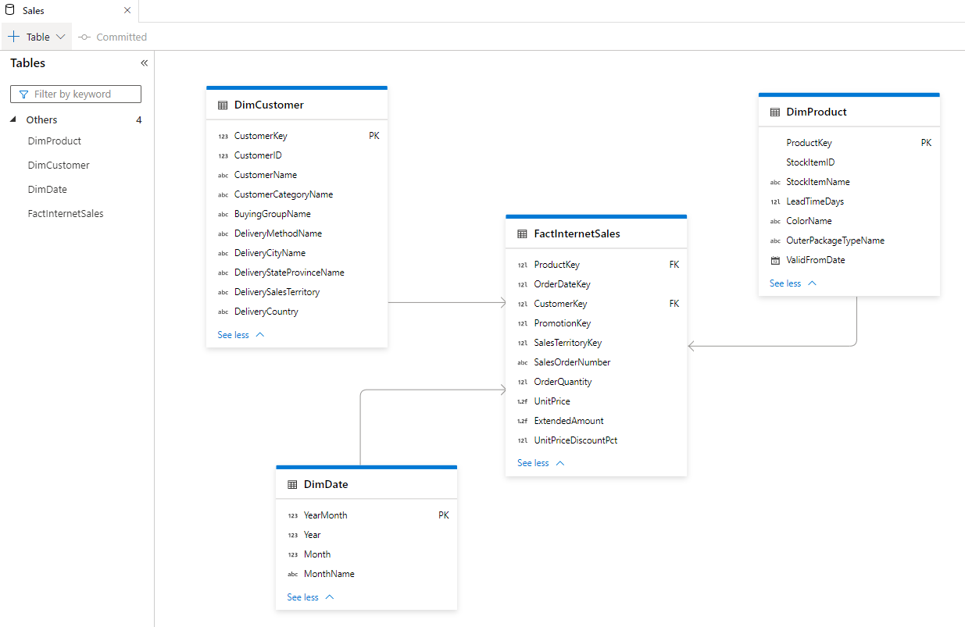Open the Table dropdown arrow in the toolbar
This screenshot has height=627, width=965.
pos(61,36)
